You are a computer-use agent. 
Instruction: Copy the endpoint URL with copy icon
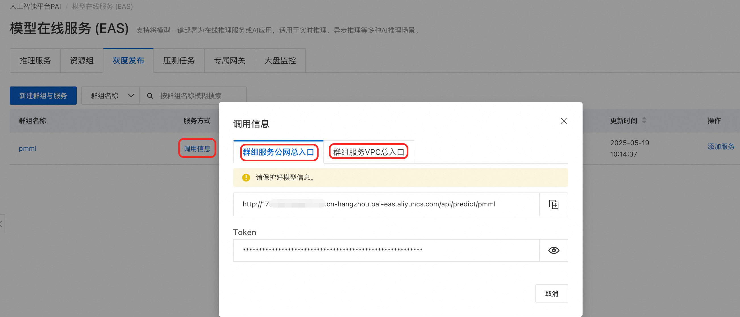553,204
